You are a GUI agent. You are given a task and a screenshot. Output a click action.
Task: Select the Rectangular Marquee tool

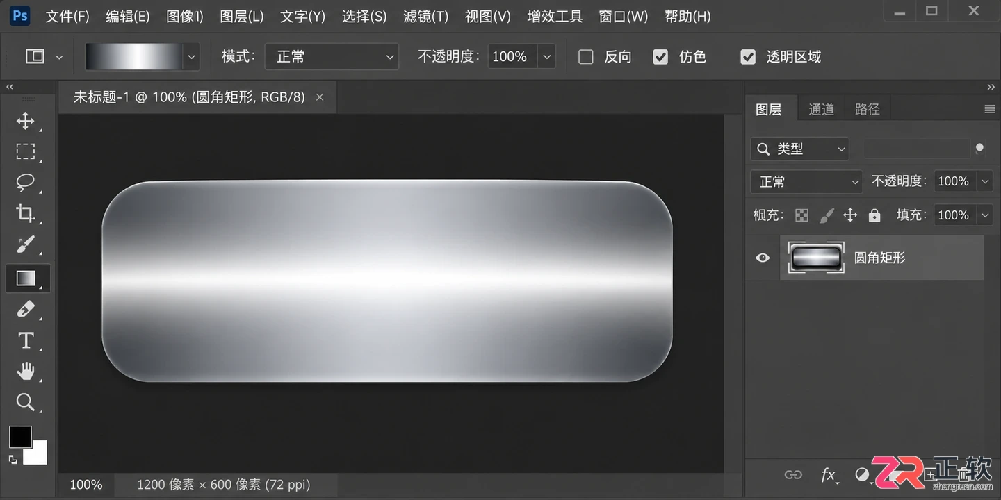click(x=26, y=151)
